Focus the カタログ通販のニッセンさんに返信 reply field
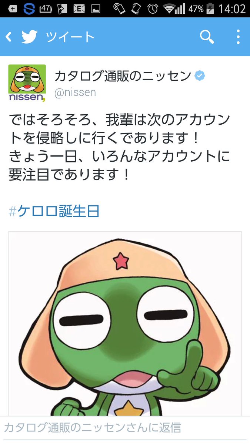 (x=125, y=428)
